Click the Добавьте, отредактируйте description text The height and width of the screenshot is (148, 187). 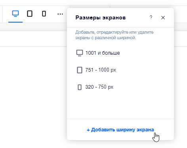click(x=114, y=35)
